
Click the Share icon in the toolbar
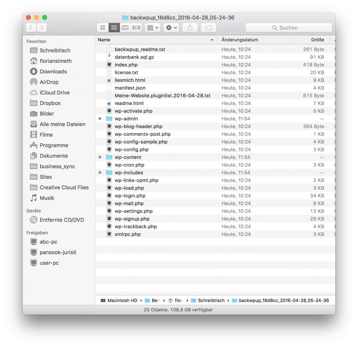[x=189, y=28]
